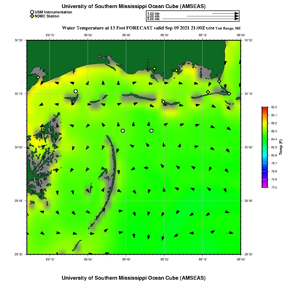294x281 pixels.
Task: Select the USM instrumentation circle just west of -88°45'
Action: (123, 131)
